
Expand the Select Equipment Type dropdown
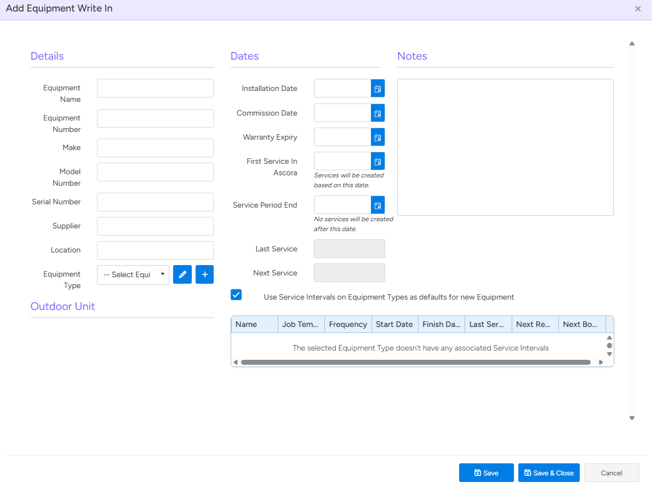[133, 275]
